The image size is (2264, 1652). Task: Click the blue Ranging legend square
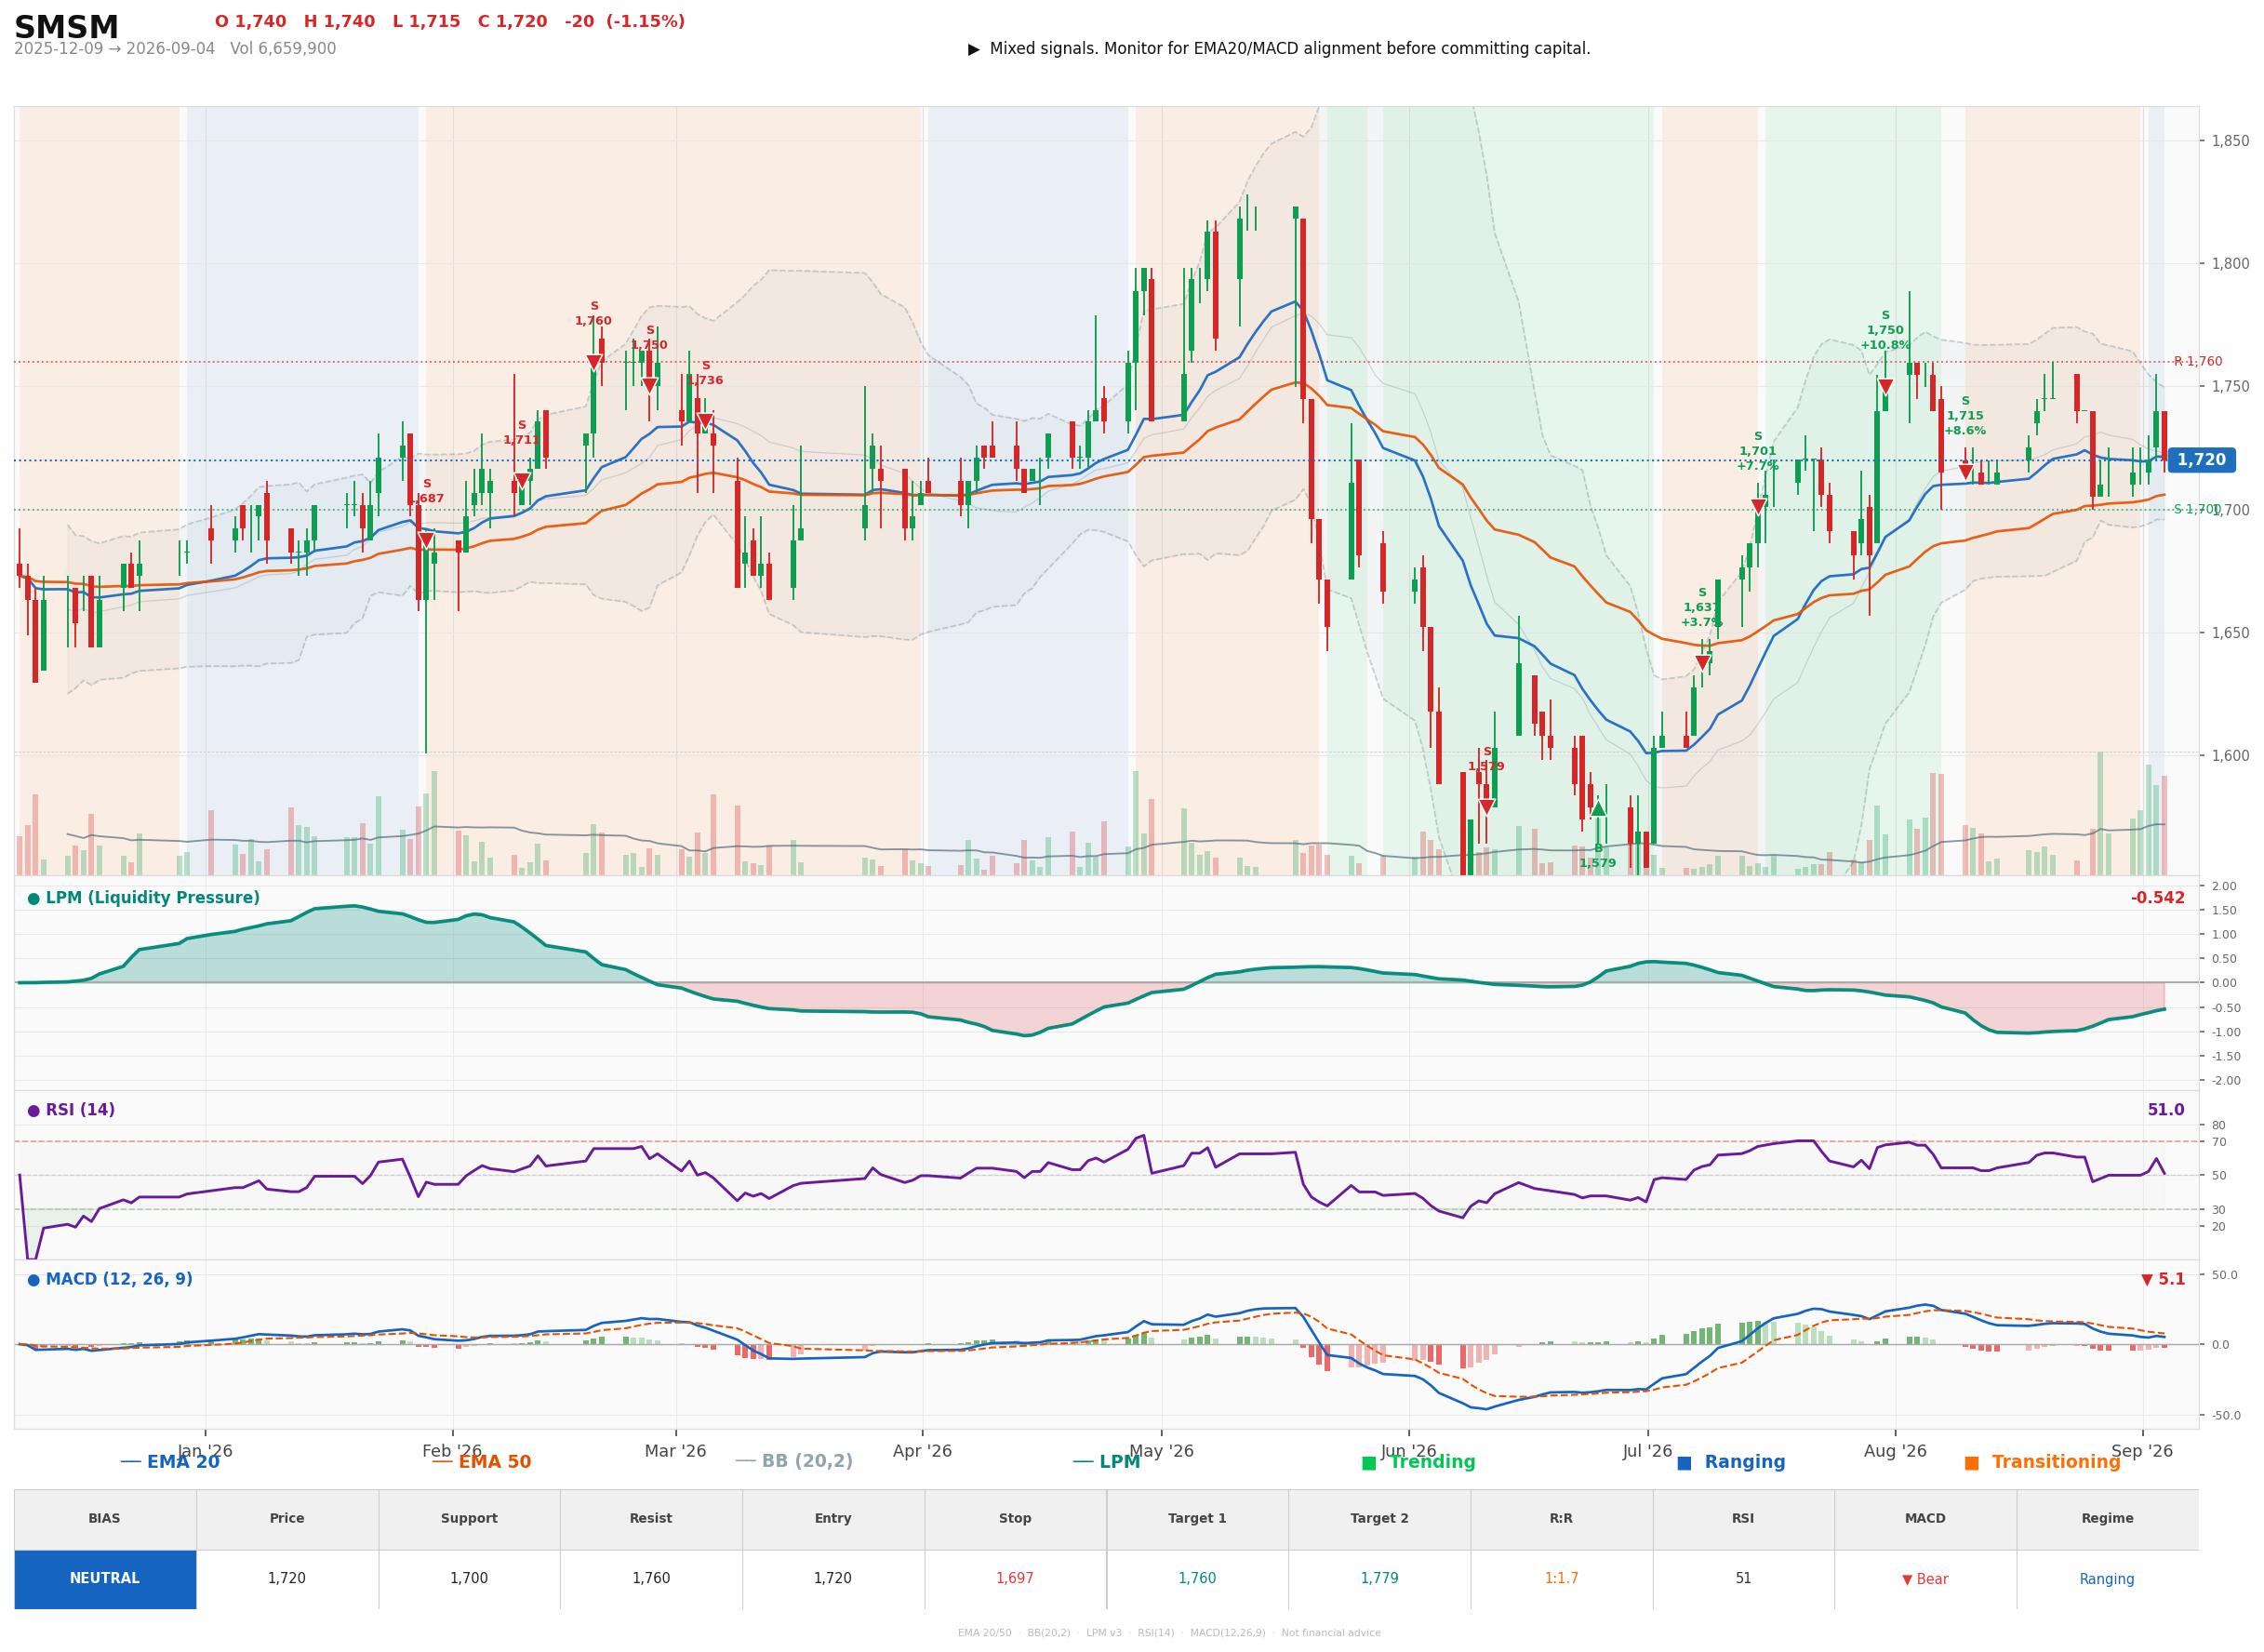[1684, 1463]
